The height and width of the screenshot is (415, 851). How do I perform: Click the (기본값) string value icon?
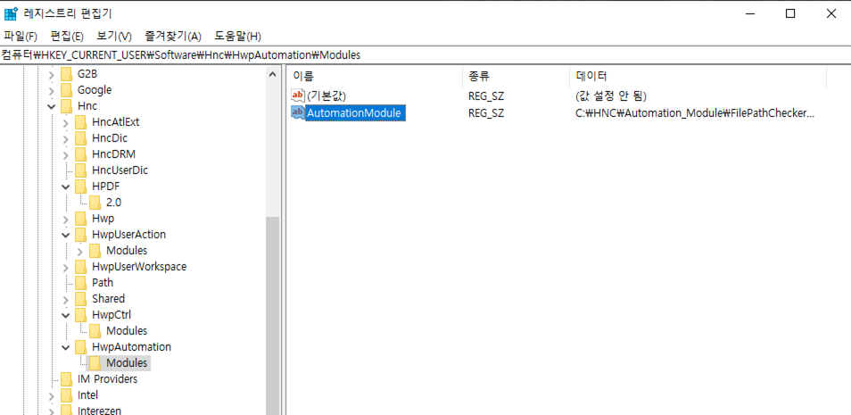click(x=298, y=95)
